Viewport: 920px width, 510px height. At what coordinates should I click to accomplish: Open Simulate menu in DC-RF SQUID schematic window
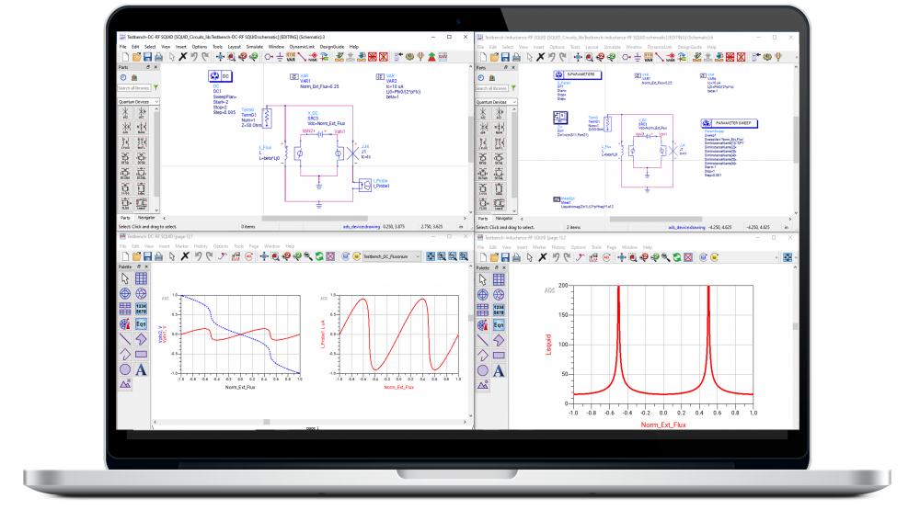point(255,47)
